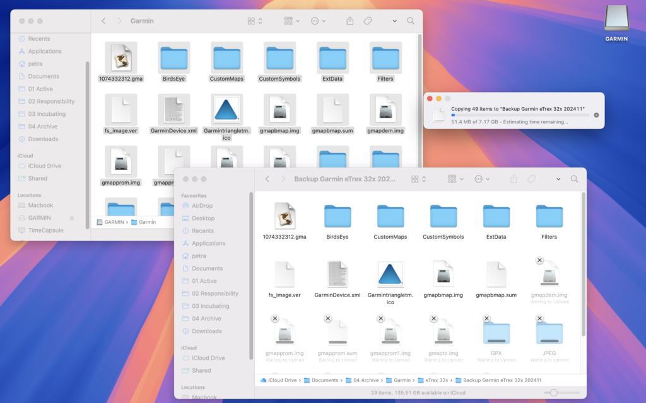Open 02 Responsibility in the Garmin window sidebar
The image size is (646, 403).
(51, 101)
